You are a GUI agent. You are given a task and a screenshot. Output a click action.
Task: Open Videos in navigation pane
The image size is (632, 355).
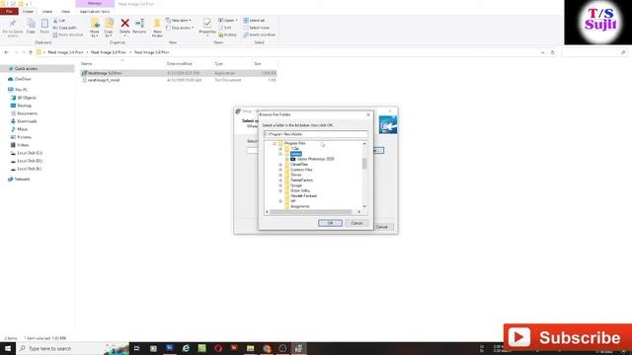pyautogui.click(x=23, y=145)
